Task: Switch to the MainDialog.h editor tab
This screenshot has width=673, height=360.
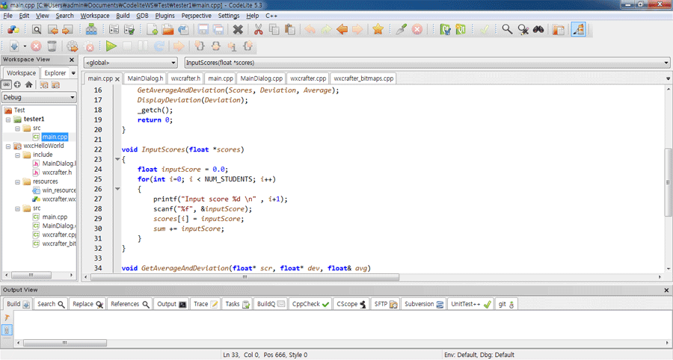Action: [145, 78]
